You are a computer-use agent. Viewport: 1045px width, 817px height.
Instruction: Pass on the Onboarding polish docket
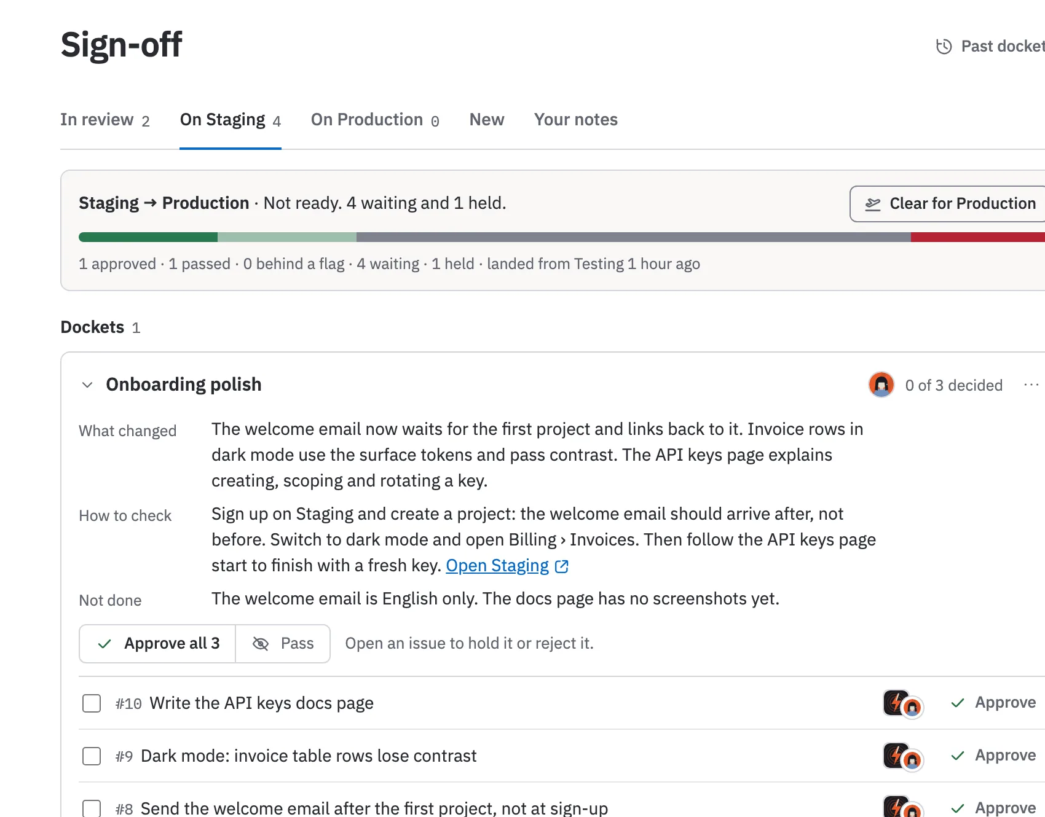[283, 644]
